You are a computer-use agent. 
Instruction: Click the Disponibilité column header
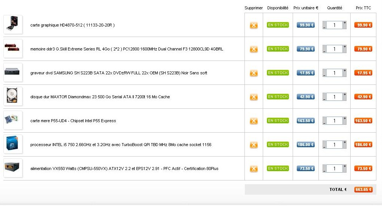pyautogui.click(x=278, y=8)
